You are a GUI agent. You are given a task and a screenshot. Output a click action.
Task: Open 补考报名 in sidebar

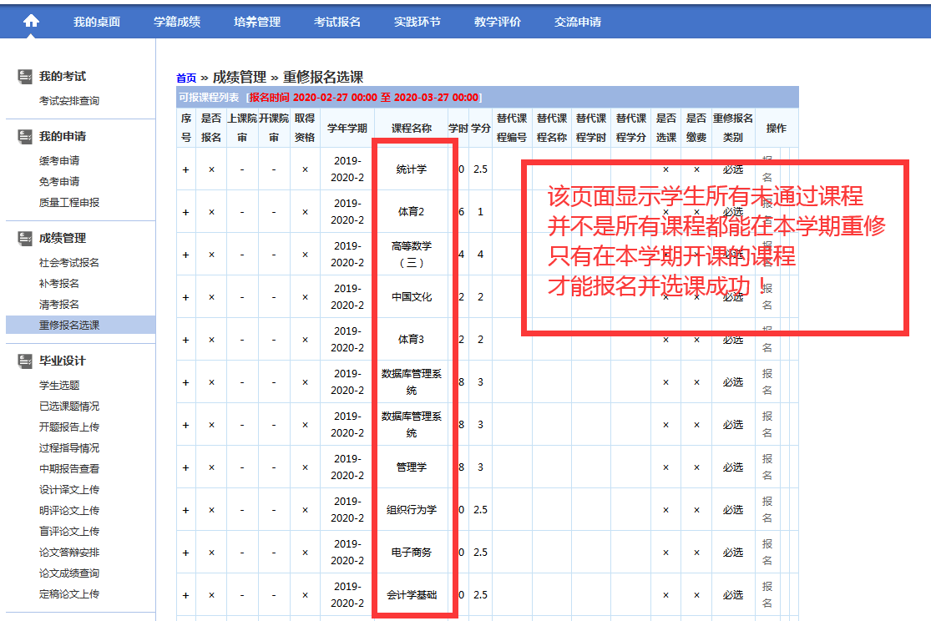pyautogui.click(x=59, y=284)
